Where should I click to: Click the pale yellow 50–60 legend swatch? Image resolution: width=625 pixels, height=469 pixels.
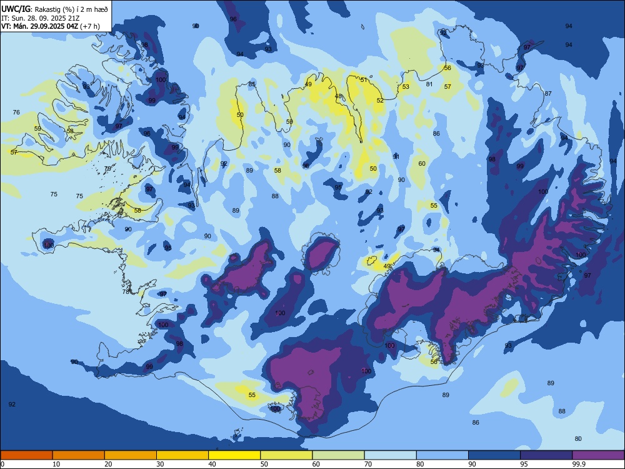coord(286,455)
